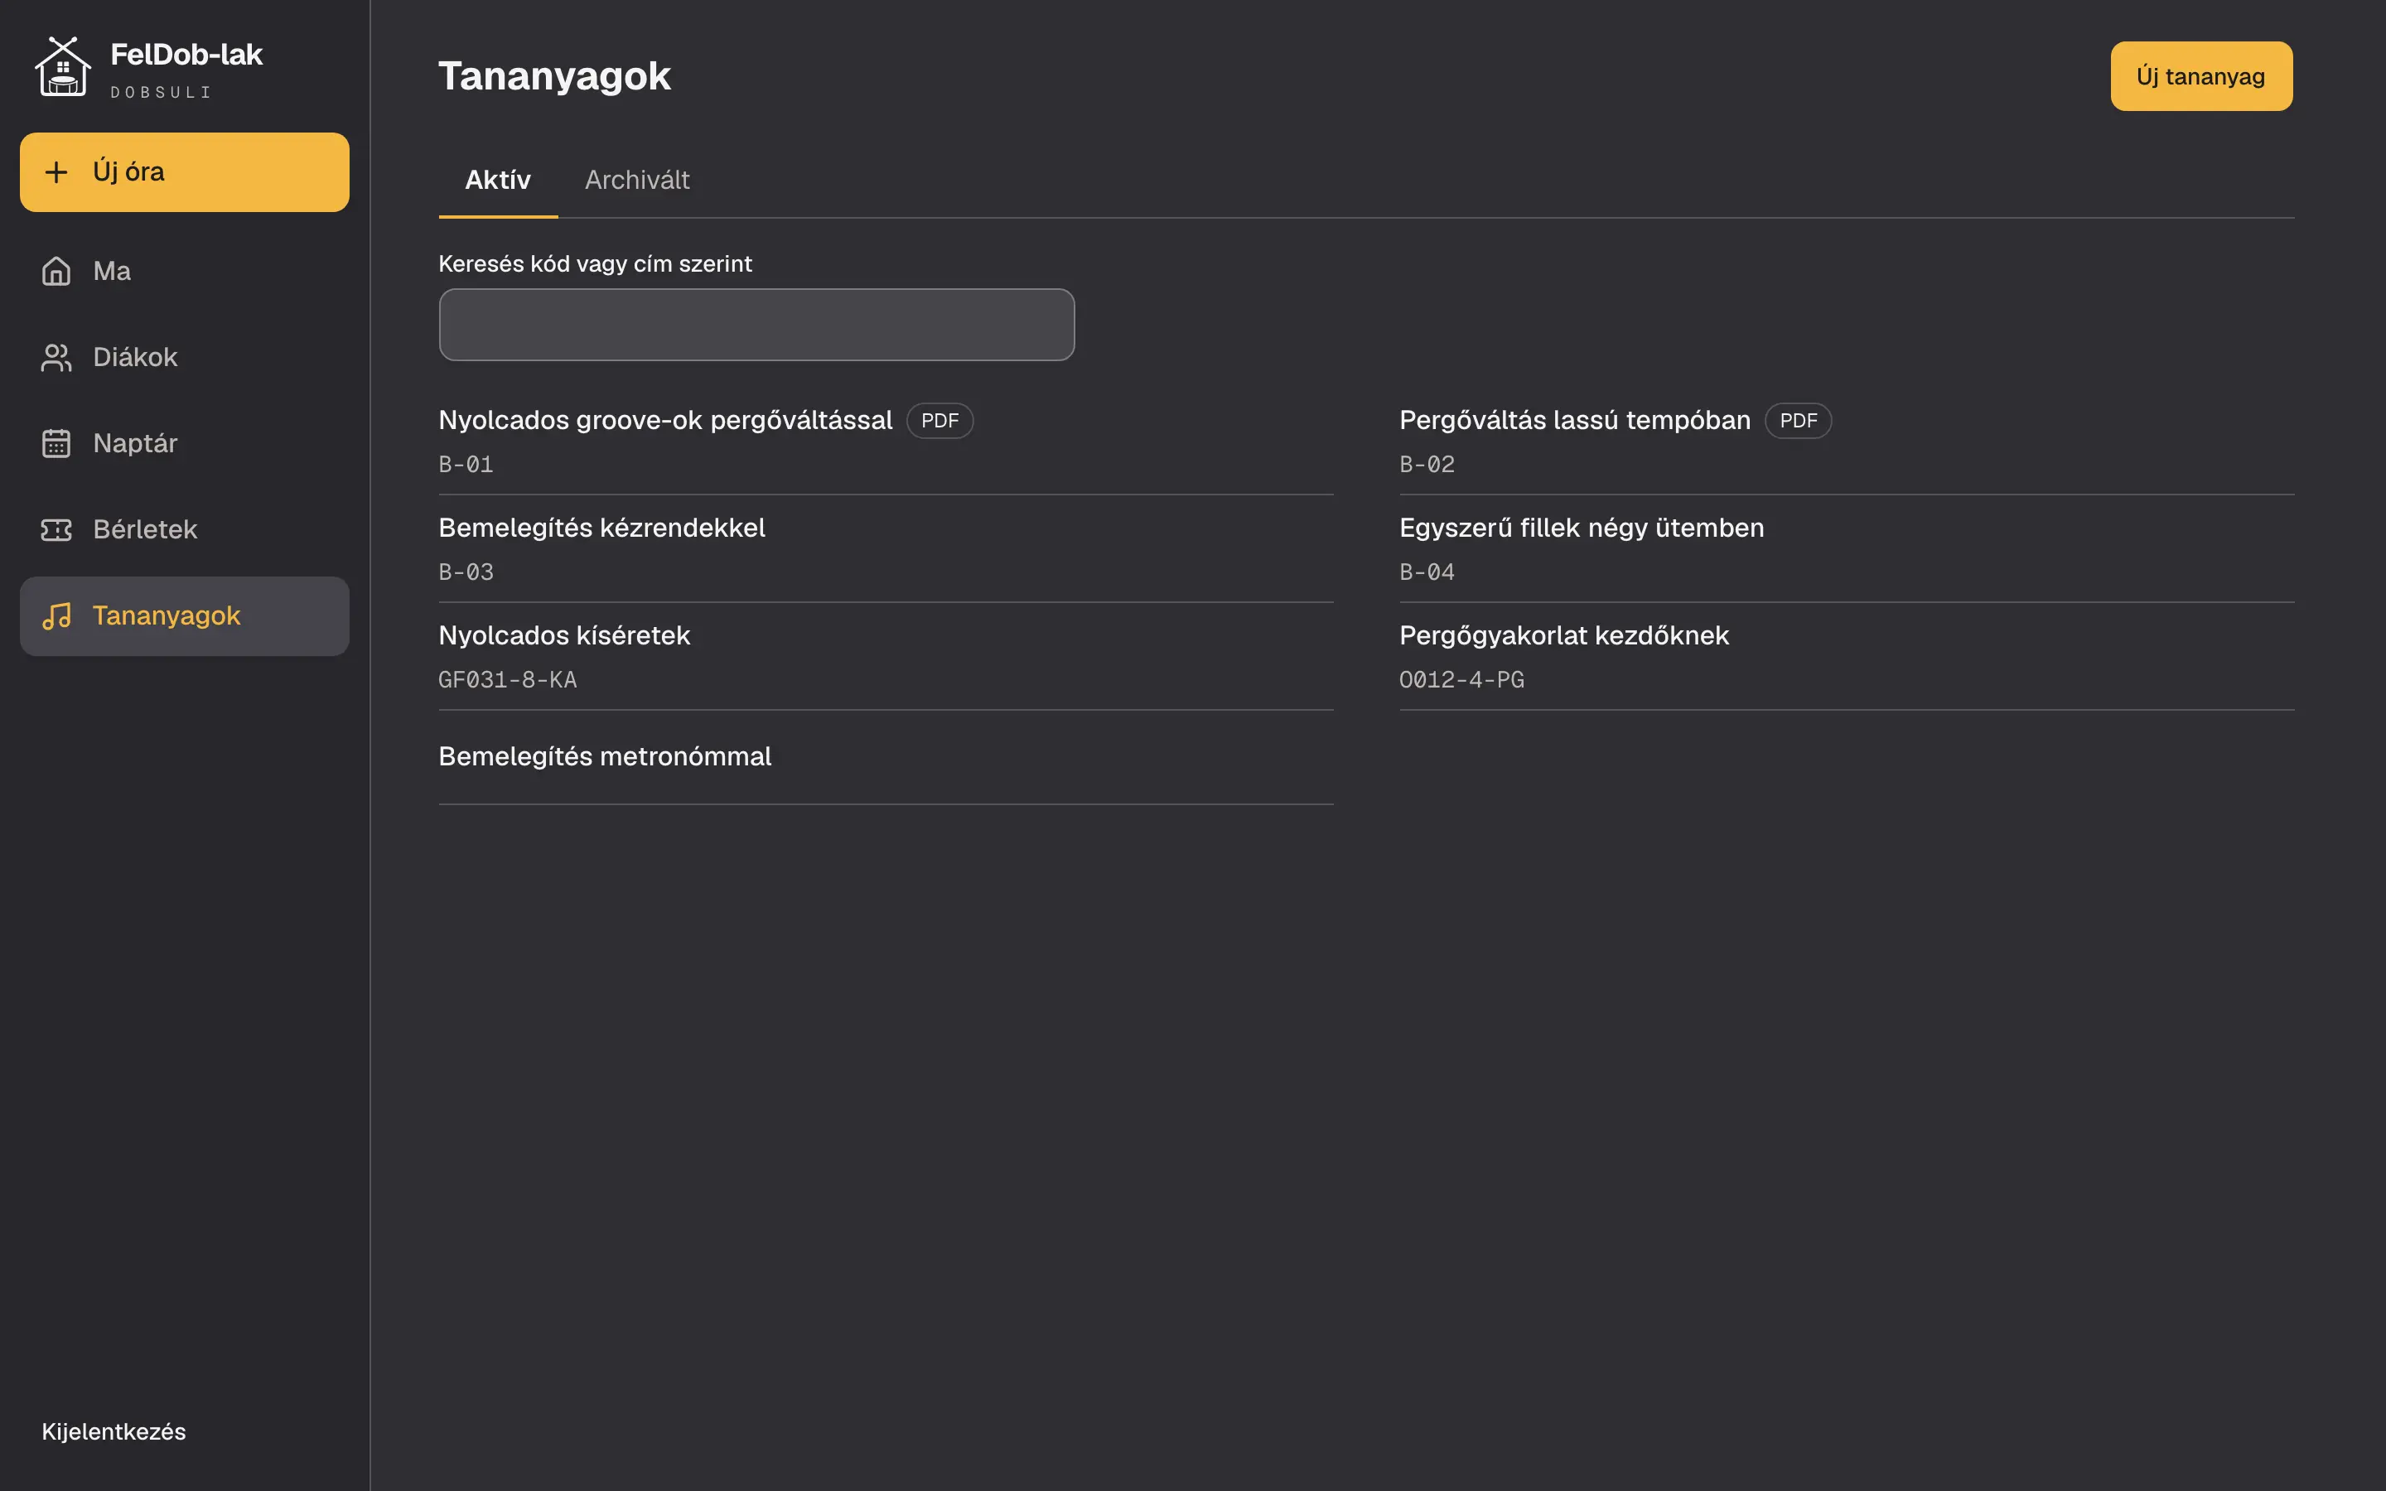
Task: Click the ticket icon beside Bérletek
Action: [56, 529]
